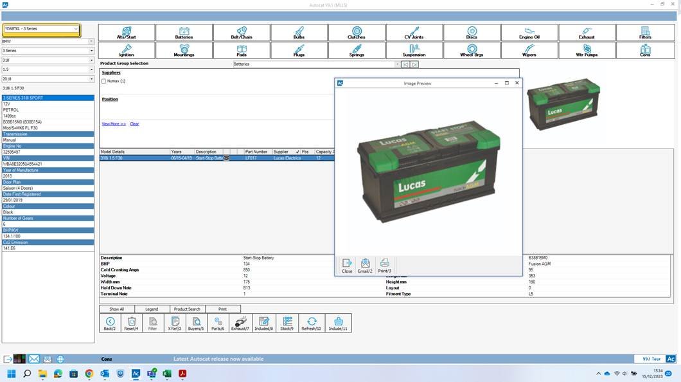Screen dimensions: 681x382
Task: Choose the Engine Oil category
Action: 529,33
